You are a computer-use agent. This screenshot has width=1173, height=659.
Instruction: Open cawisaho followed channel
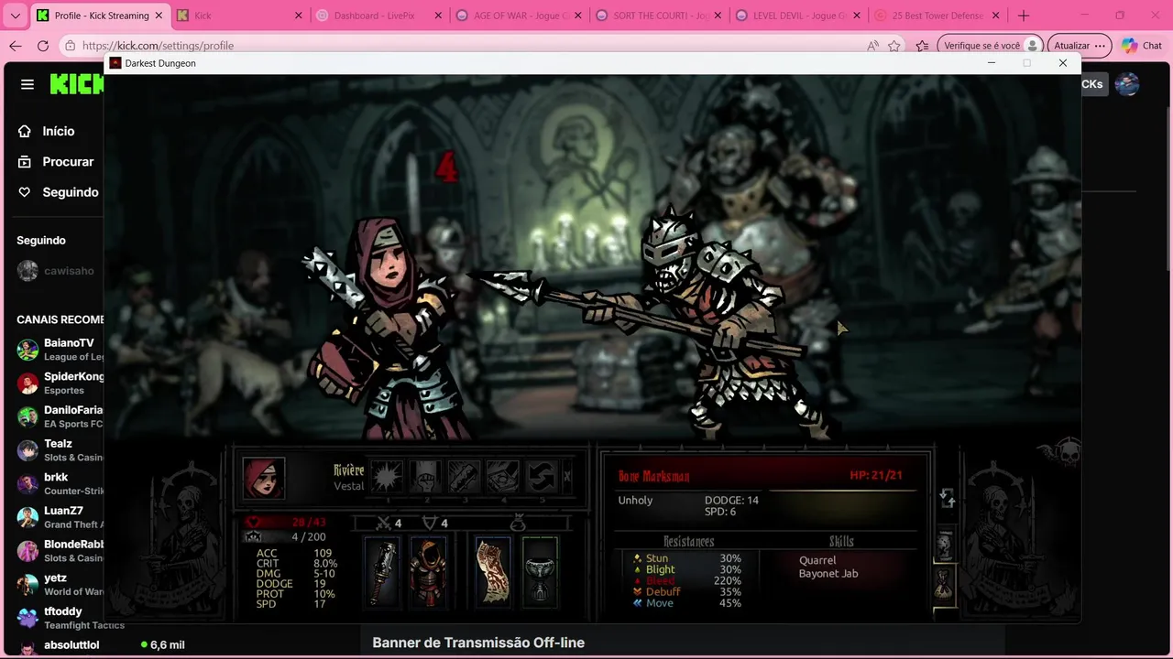click(57, 271)
